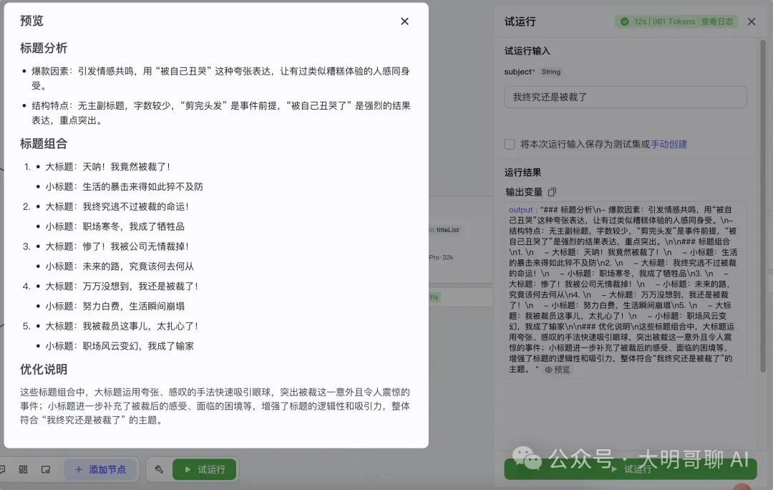Close the 预览 preview dialog
The width and height of the screenshot is (773, 490).
click(404, 21)
